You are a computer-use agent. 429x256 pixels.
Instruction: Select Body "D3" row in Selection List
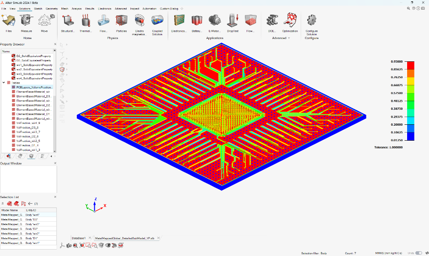(28, 220)
